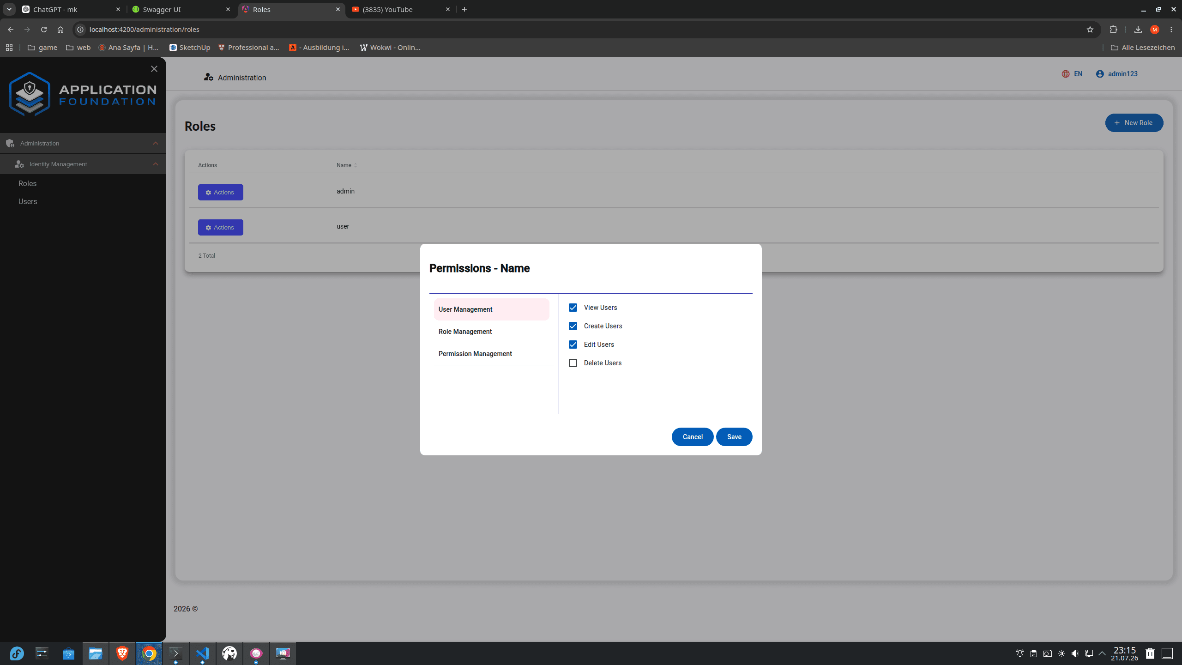Go to browser home page icon

60,29
